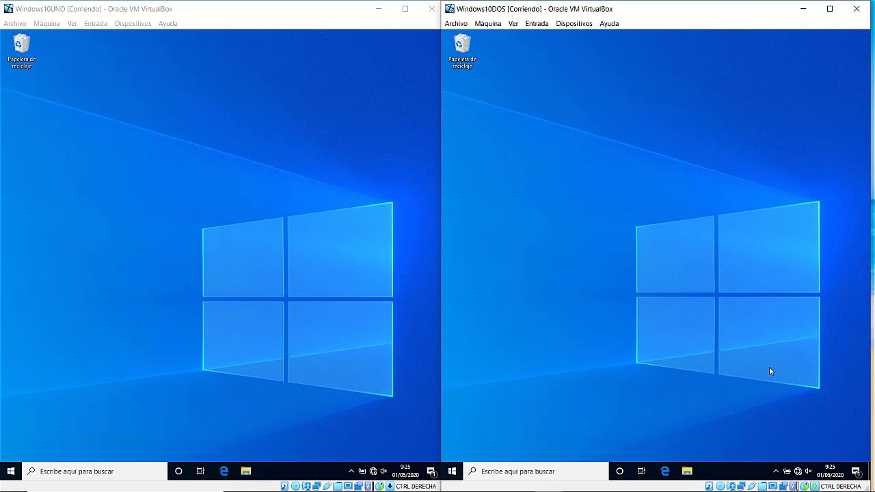Launch Cortana in Windows10DOS taskbar
This screenshot has width=875, height=492.
pos(619,471)
